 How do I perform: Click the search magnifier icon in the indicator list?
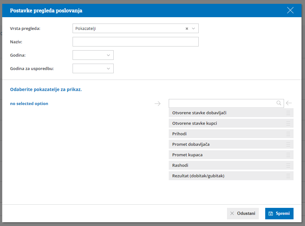pos(279,103)
